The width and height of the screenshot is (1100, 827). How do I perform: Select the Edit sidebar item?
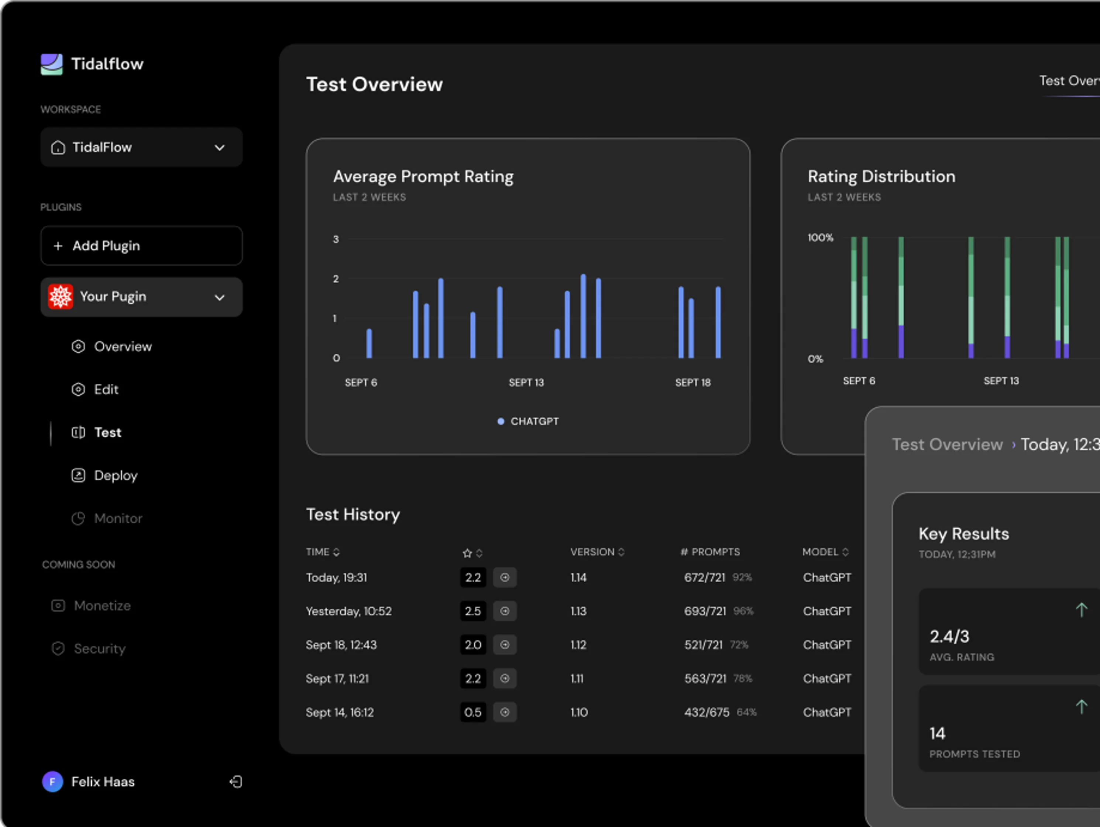pos(106,389)
